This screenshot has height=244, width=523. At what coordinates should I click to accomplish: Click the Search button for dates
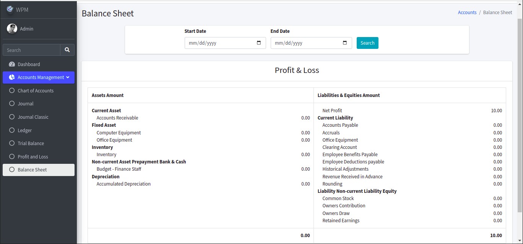(367, 43)
